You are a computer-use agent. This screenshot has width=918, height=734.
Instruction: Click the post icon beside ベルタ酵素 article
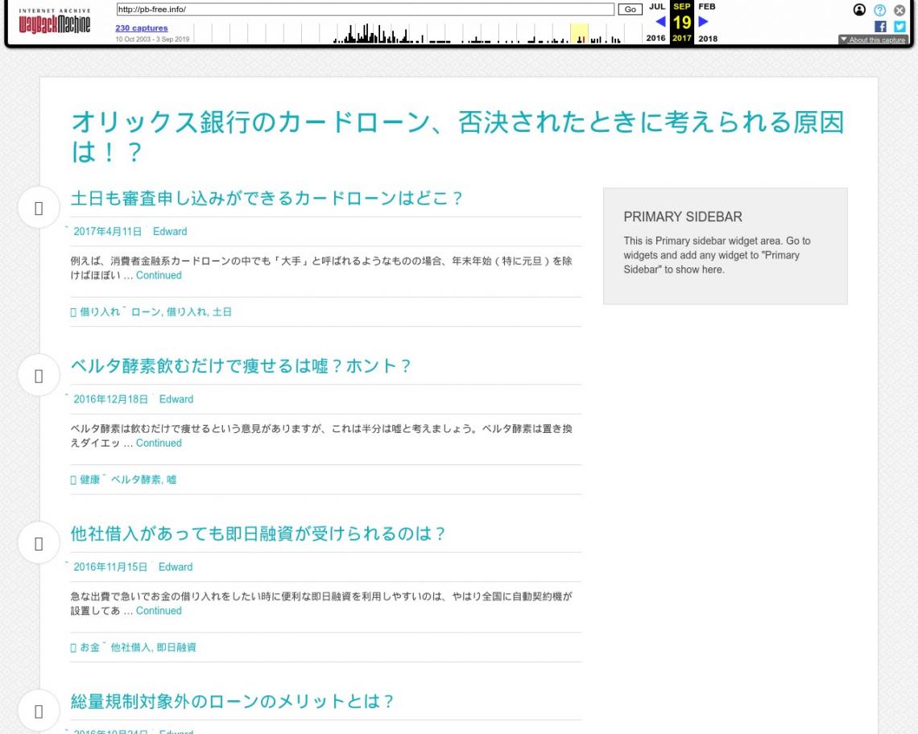click(39, 376)
